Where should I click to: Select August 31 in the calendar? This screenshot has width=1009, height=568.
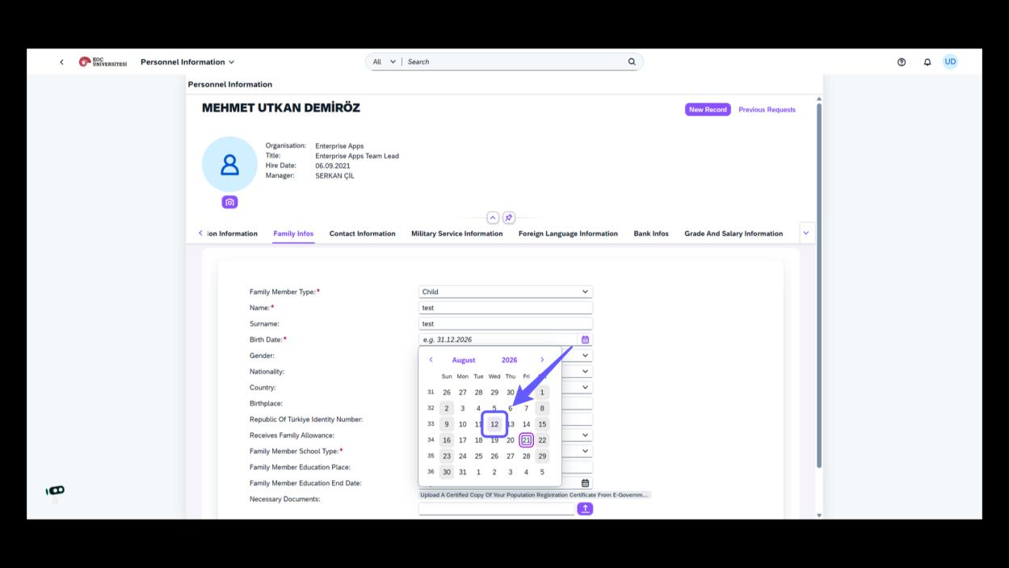click(x=463, y=473)
